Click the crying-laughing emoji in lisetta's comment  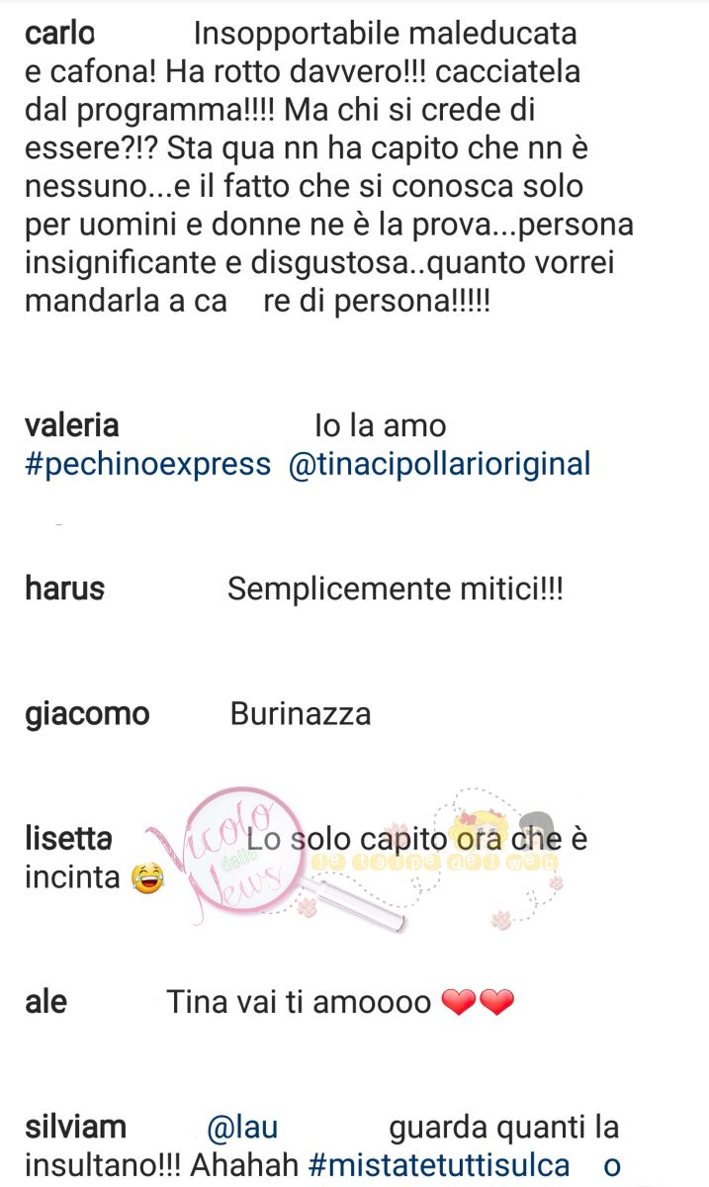point(146,876)
